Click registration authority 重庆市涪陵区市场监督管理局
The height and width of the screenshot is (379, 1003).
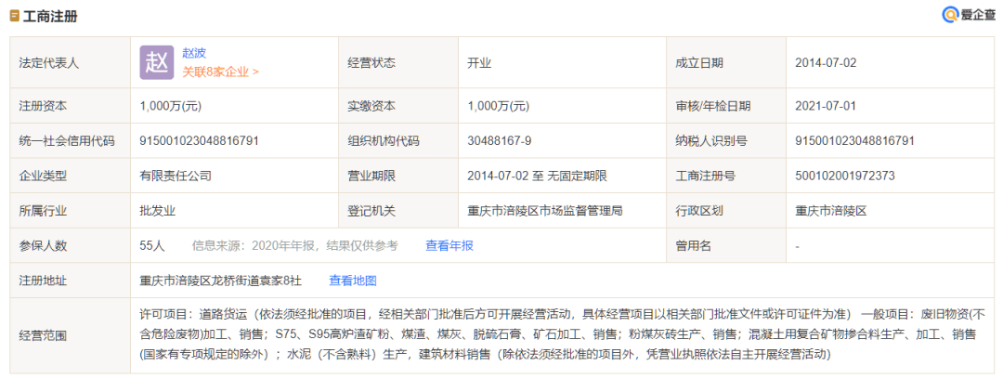coord(545,211)
